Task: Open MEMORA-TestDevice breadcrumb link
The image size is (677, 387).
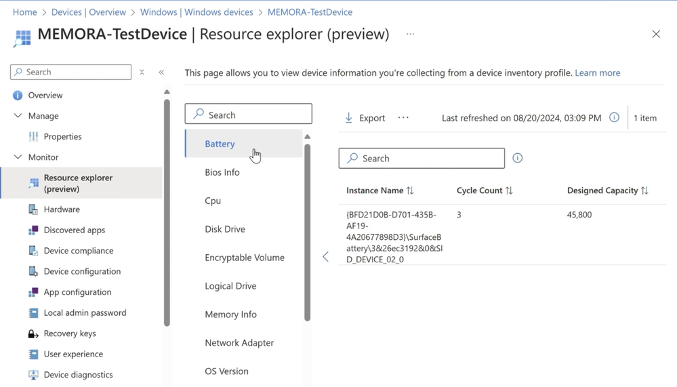Action: coord(310,12)
